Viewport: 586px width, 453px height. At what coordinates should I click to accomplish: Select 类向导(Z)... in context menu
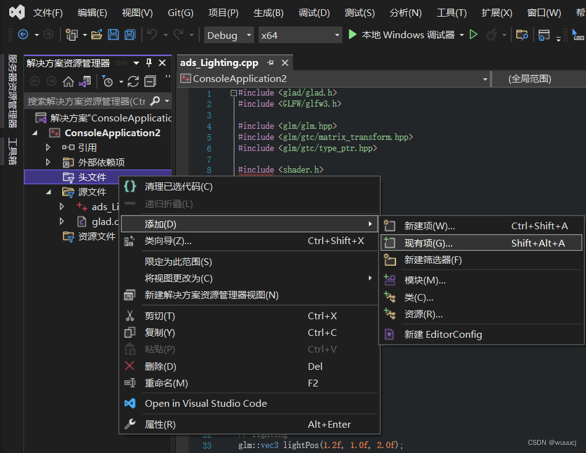(x=249, y=241)
